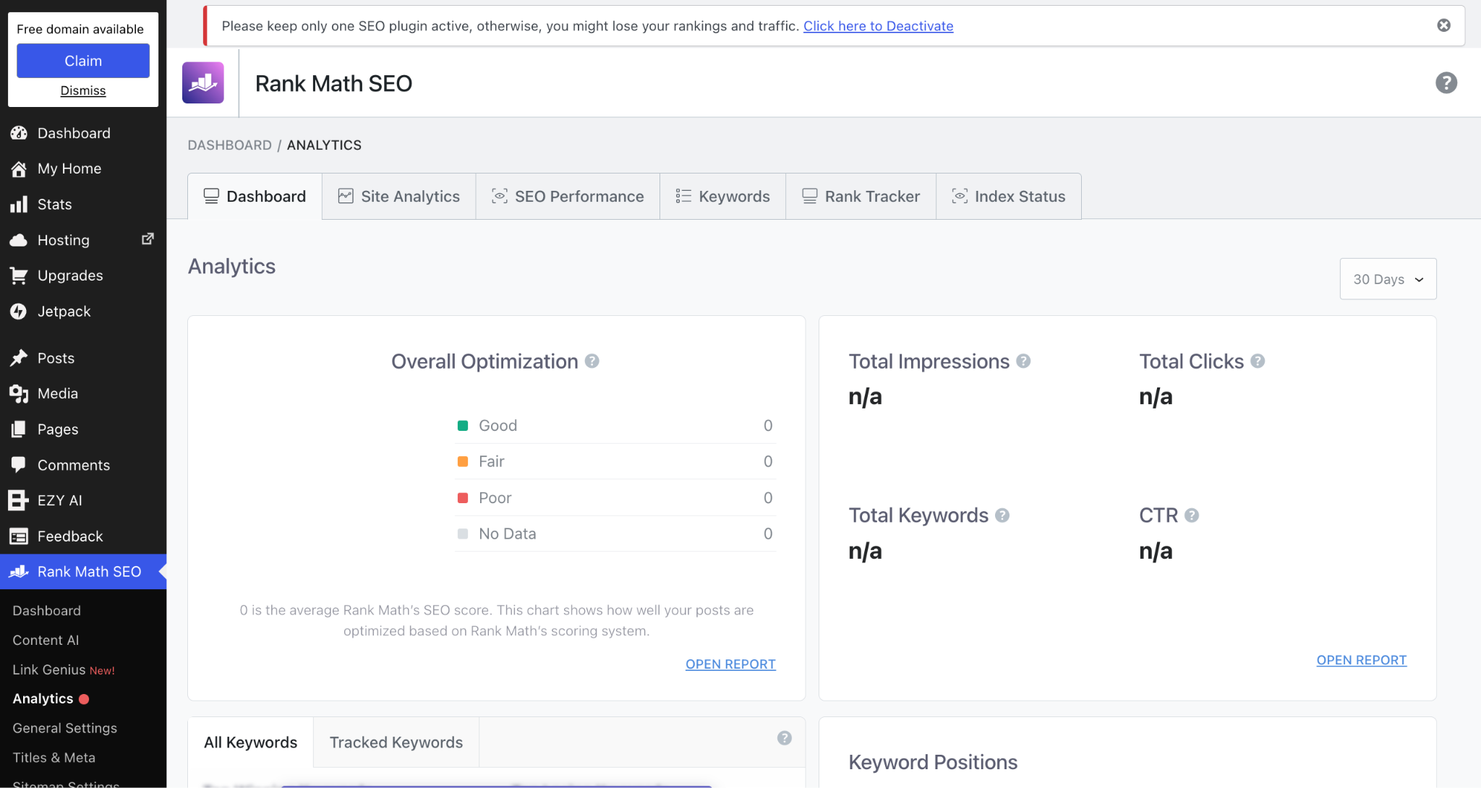Screen dimensions: 1481x788
Task: Dismiss the SEO plugin warning notice
Action: click(1443, 25)
